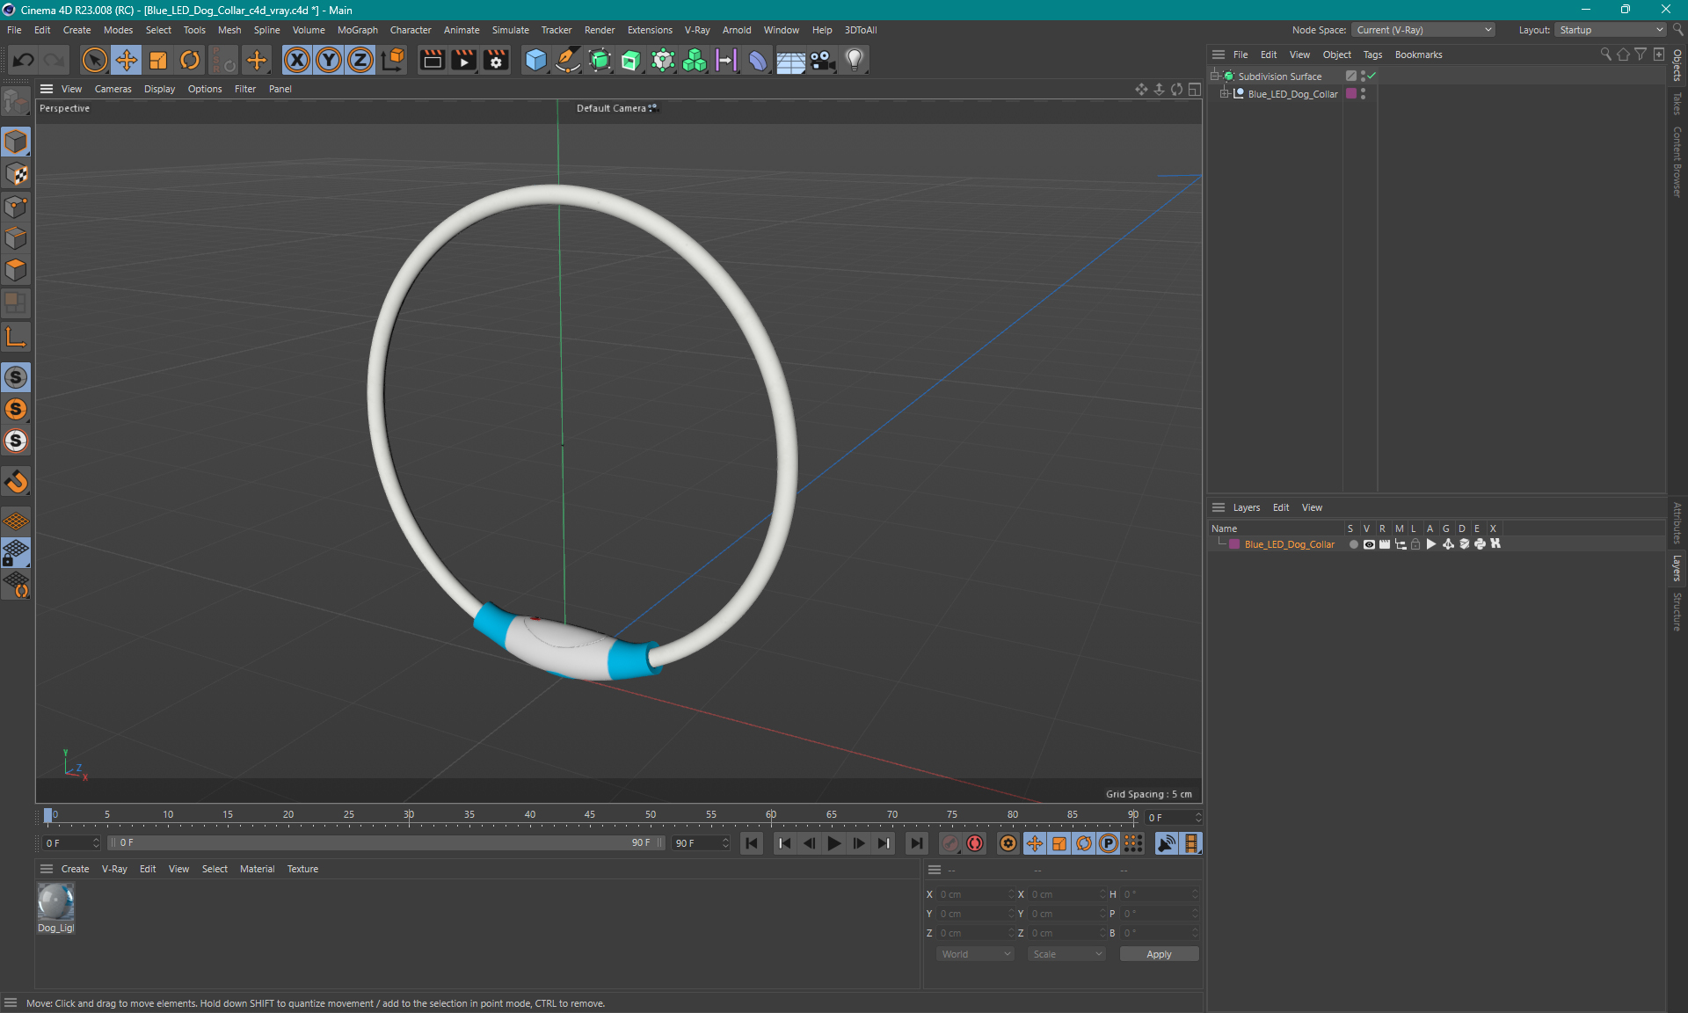The height and width of the screenshot is (1013, 1688).
Task: Toggle Enable Snap magnet icon
Action: (x=16, y=481)
